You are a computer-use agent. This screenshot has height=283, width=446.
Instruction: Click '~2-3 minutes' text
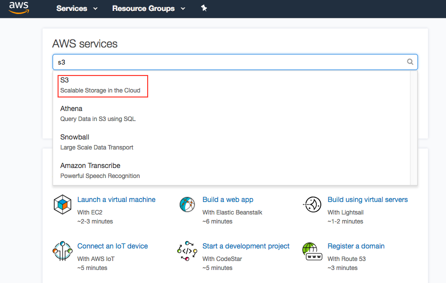pos(95,221)
